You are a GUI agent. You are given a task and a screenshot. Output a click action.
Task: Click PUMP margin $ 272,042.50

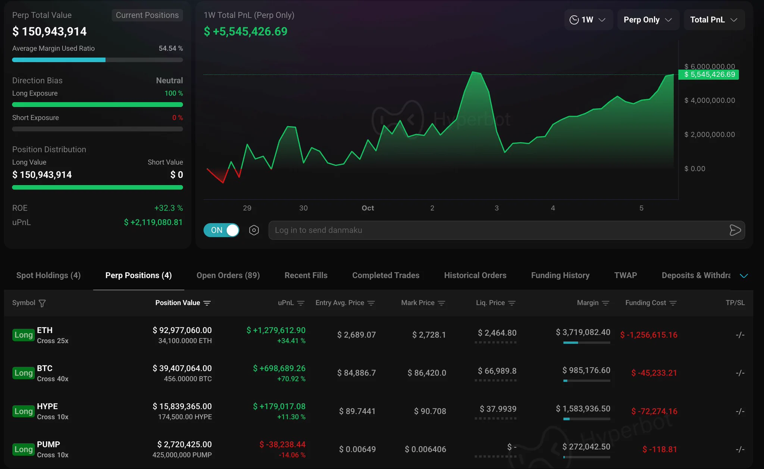click(x=586, y=447)
